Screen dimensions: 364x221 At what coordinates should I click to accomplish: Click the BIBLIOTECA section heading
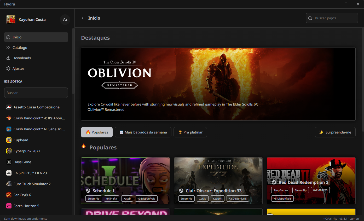pos(13,82)
